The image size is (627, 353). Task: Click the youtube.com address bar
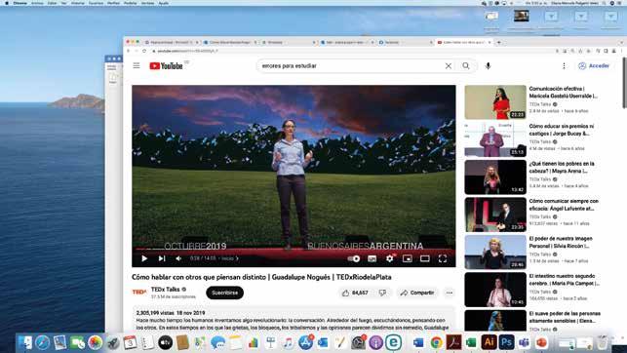pos(352,51)
